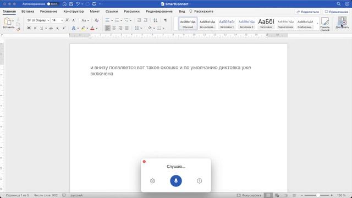Align text right

click(x=120, y=28)
